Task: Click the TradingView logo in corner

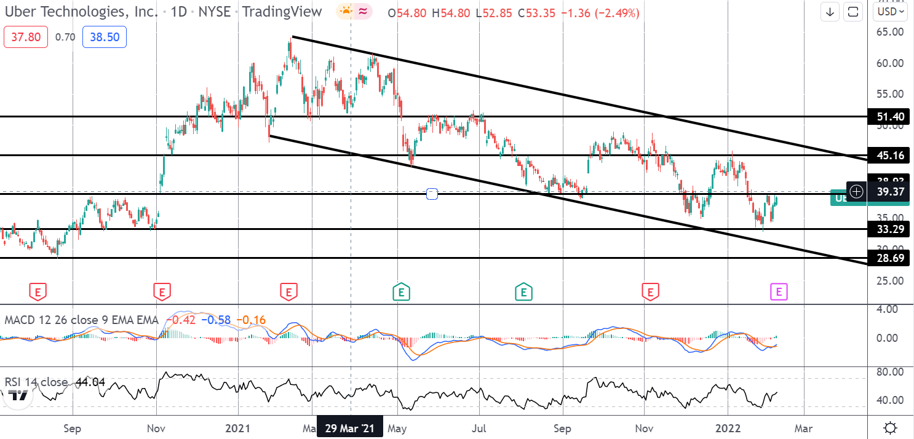Action: click(x=19, y=397)
